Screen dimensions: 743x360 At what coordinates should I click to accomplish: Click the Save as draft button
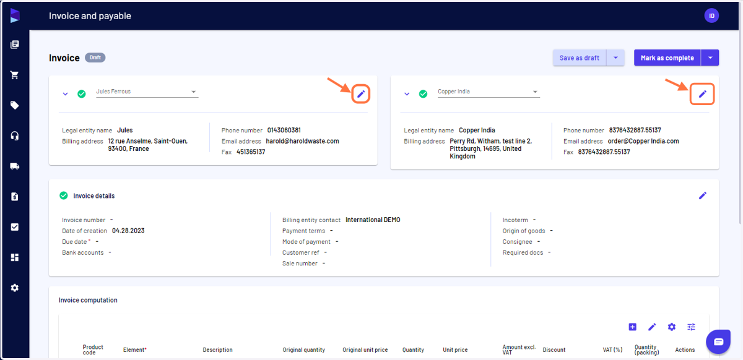click(x=580, y=58)
